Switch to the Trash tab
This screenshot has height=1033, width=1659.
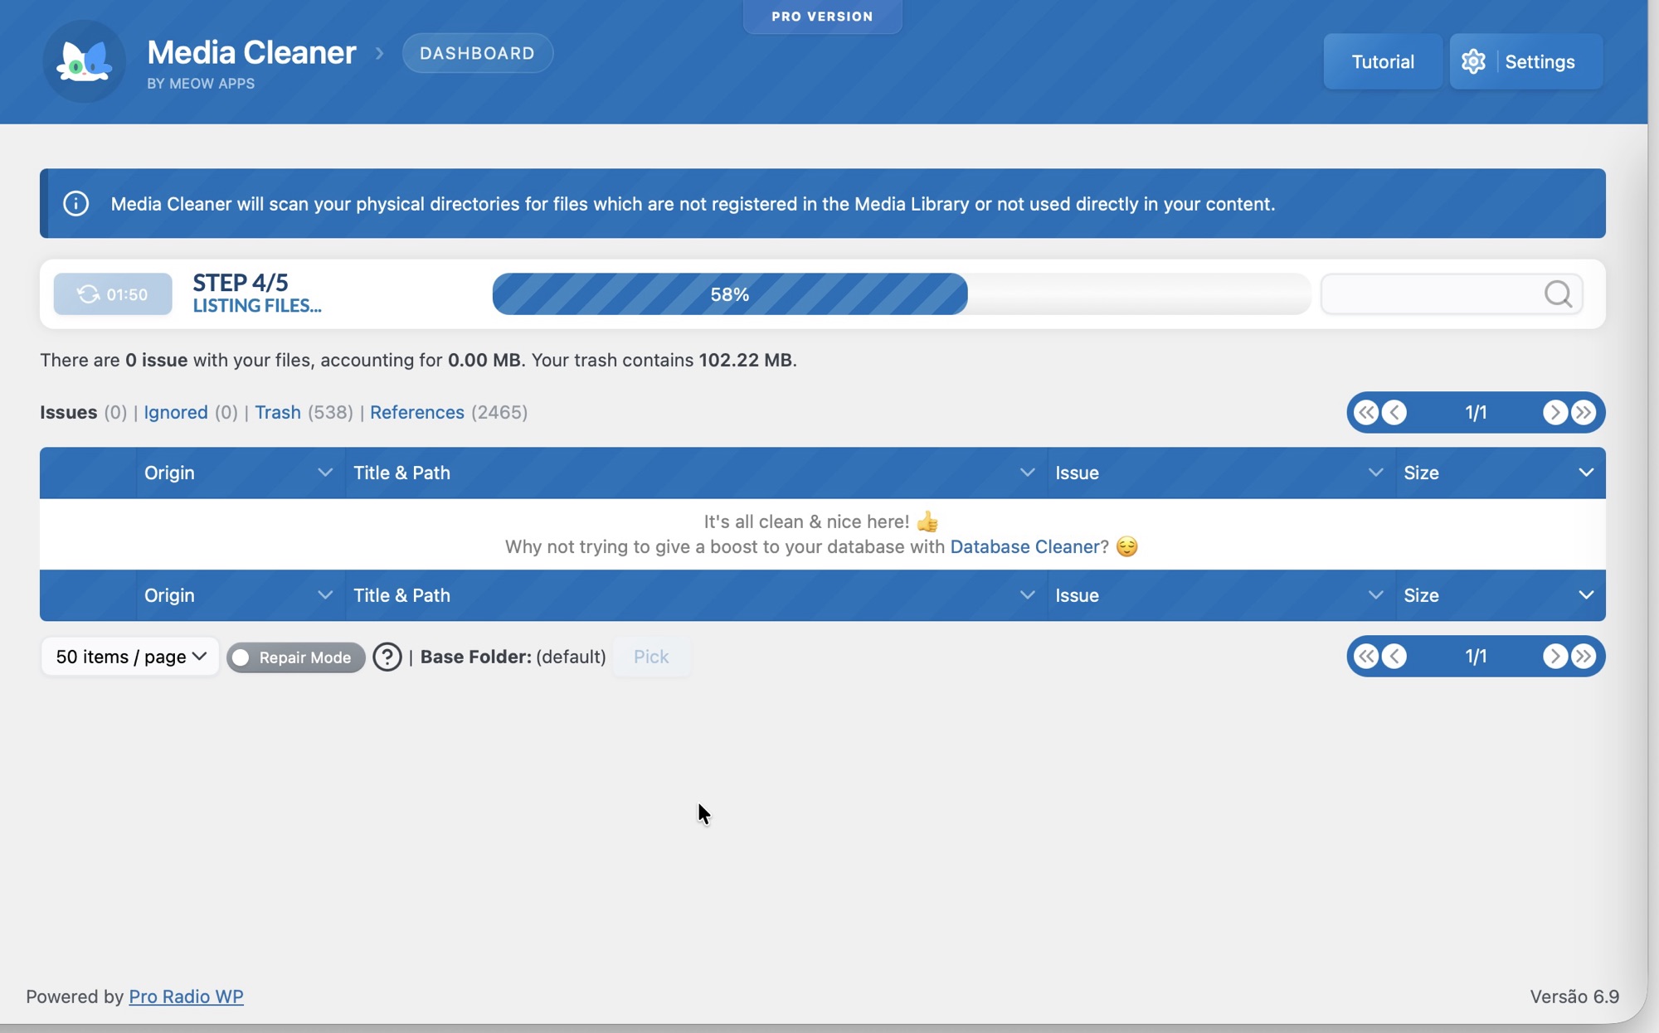277,412
